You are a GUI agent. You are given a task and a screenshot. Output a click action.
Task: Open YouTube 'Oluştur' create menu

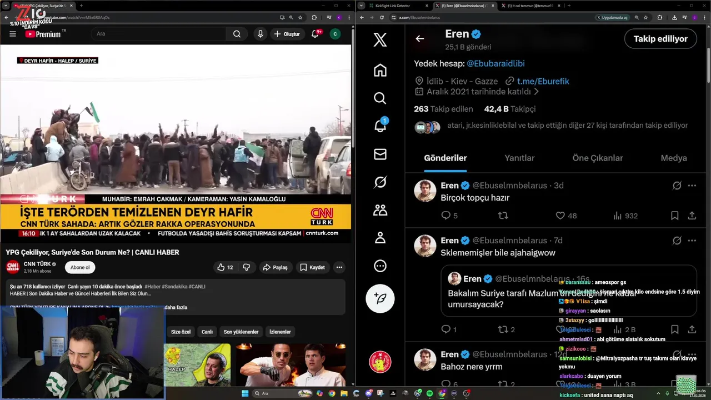coord(287,34)
